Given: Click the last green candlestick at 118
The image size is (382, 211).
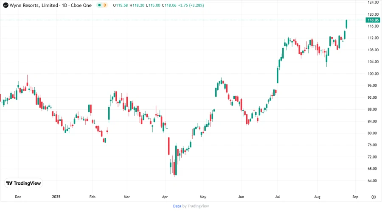Looking at the screenshot, I should tap(346, 24).
